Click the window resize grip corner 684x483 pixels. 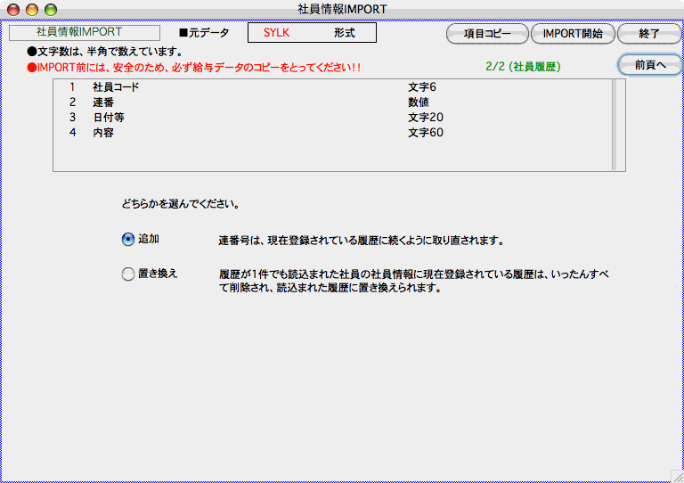[x=676, y=475]
